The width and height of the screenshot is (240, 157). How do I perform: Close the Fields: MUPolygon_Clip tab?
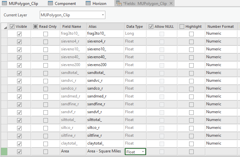(x=171, y=3)
